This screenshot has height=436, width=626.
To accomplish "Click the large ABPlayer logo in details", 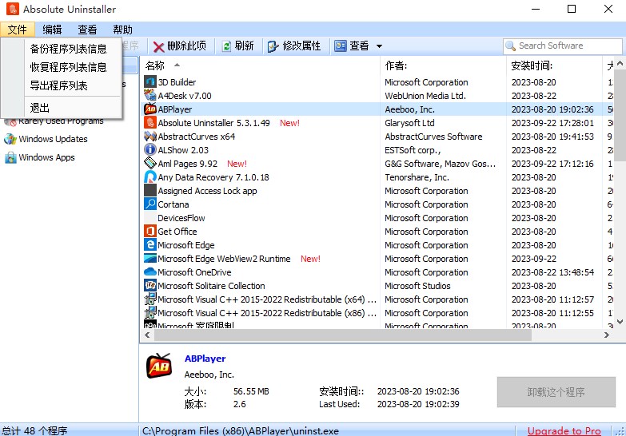I will [x=159, y=367].
